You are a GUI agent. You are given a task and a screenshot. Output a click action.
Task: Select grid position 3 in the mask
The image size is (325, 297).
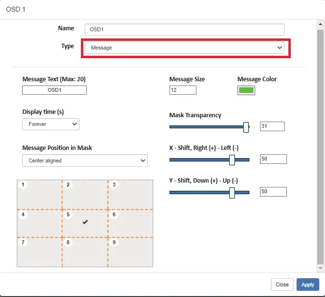coord(130,195)
